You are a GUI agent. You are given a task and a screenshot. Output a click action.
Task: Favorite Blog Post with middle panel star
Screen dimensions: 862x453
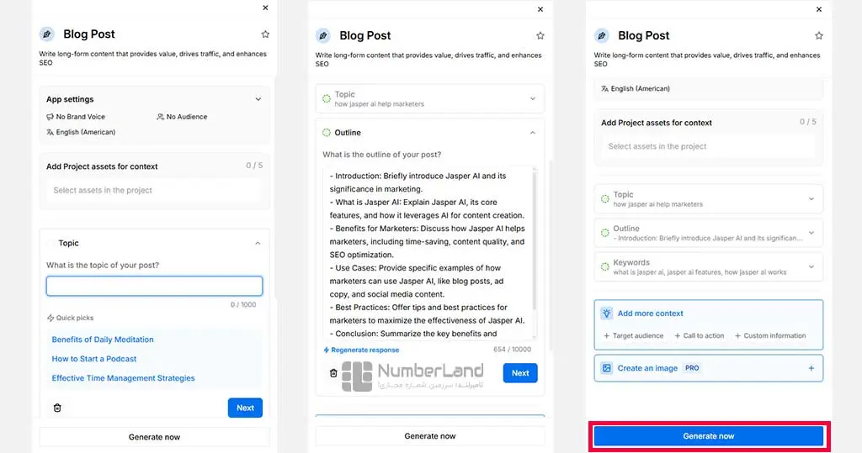540,35
